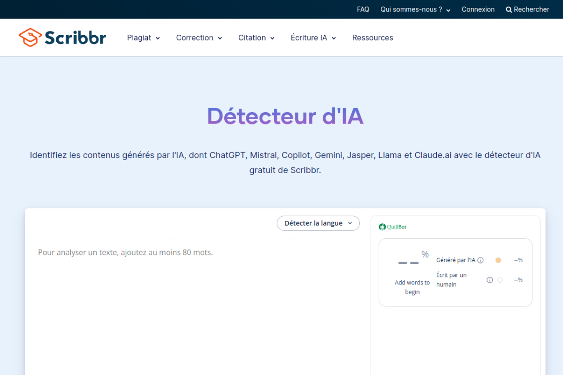Click the Connexion link
The height and width of the screenshot is (375, 563).
coord(478,9)
